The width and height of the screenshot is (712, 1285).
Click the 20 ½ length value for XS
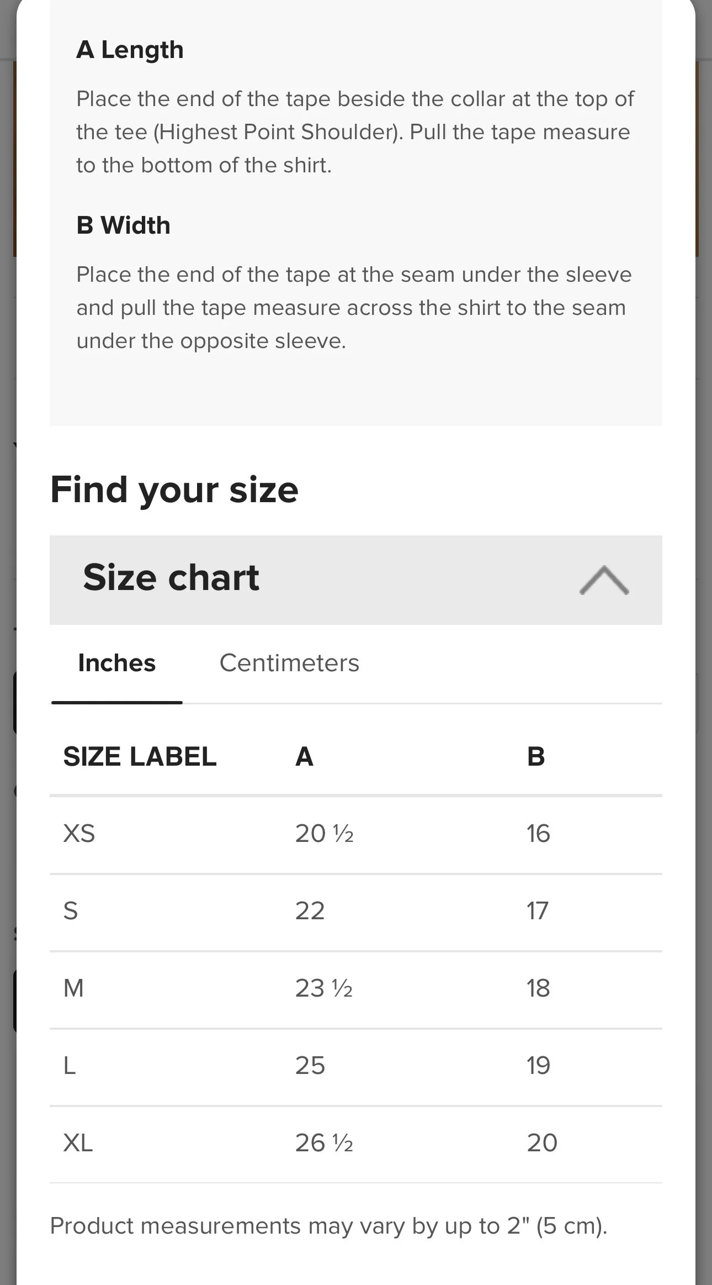point(324,834)
